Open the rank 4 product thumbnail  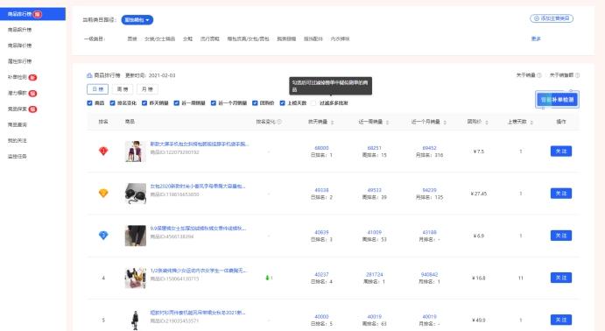136,278
